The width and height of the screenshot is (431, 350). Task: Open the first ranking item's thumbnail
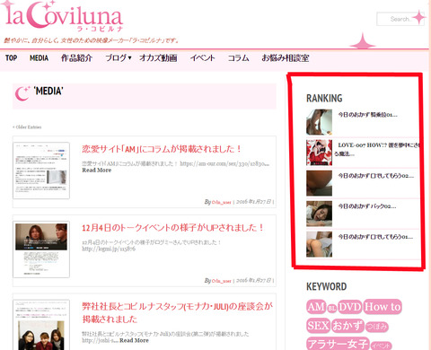click(319, 122)
